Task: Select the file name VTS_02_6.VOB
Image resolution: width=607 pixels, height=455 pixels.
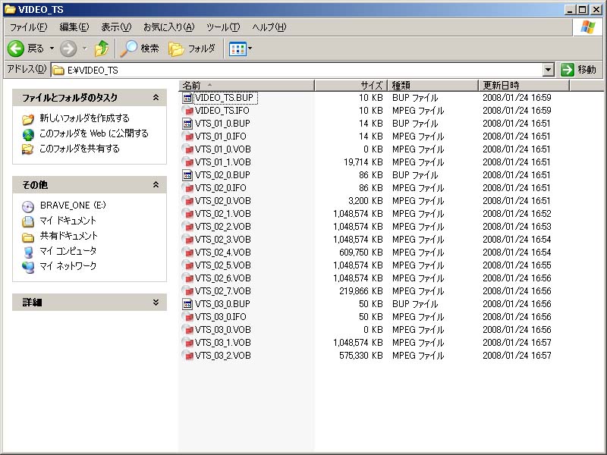Action: [222, 278]
